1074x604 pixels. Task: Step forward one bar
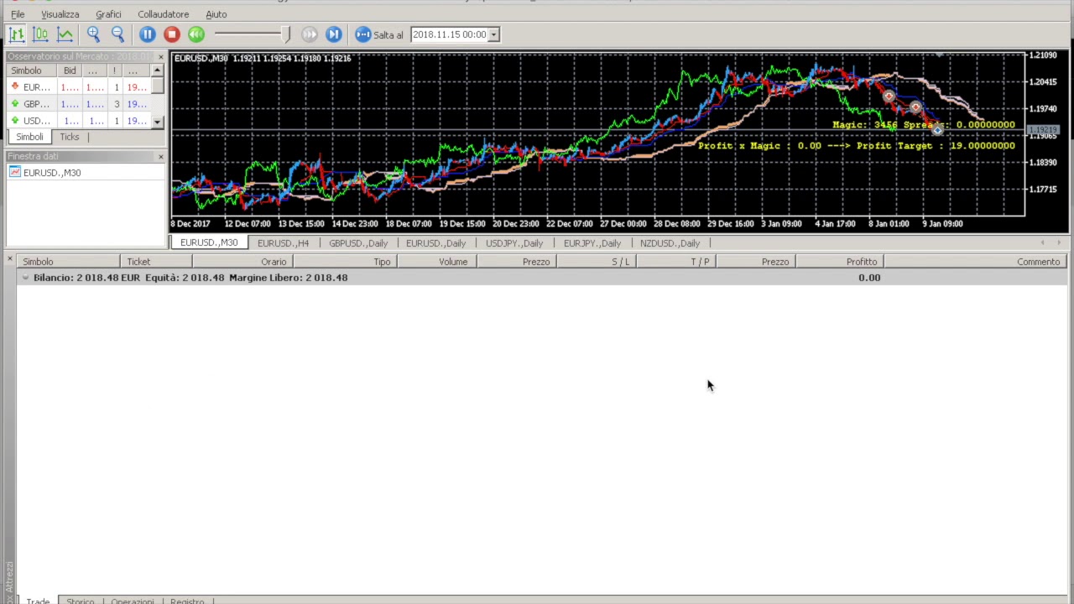click(x=333, y=34)
